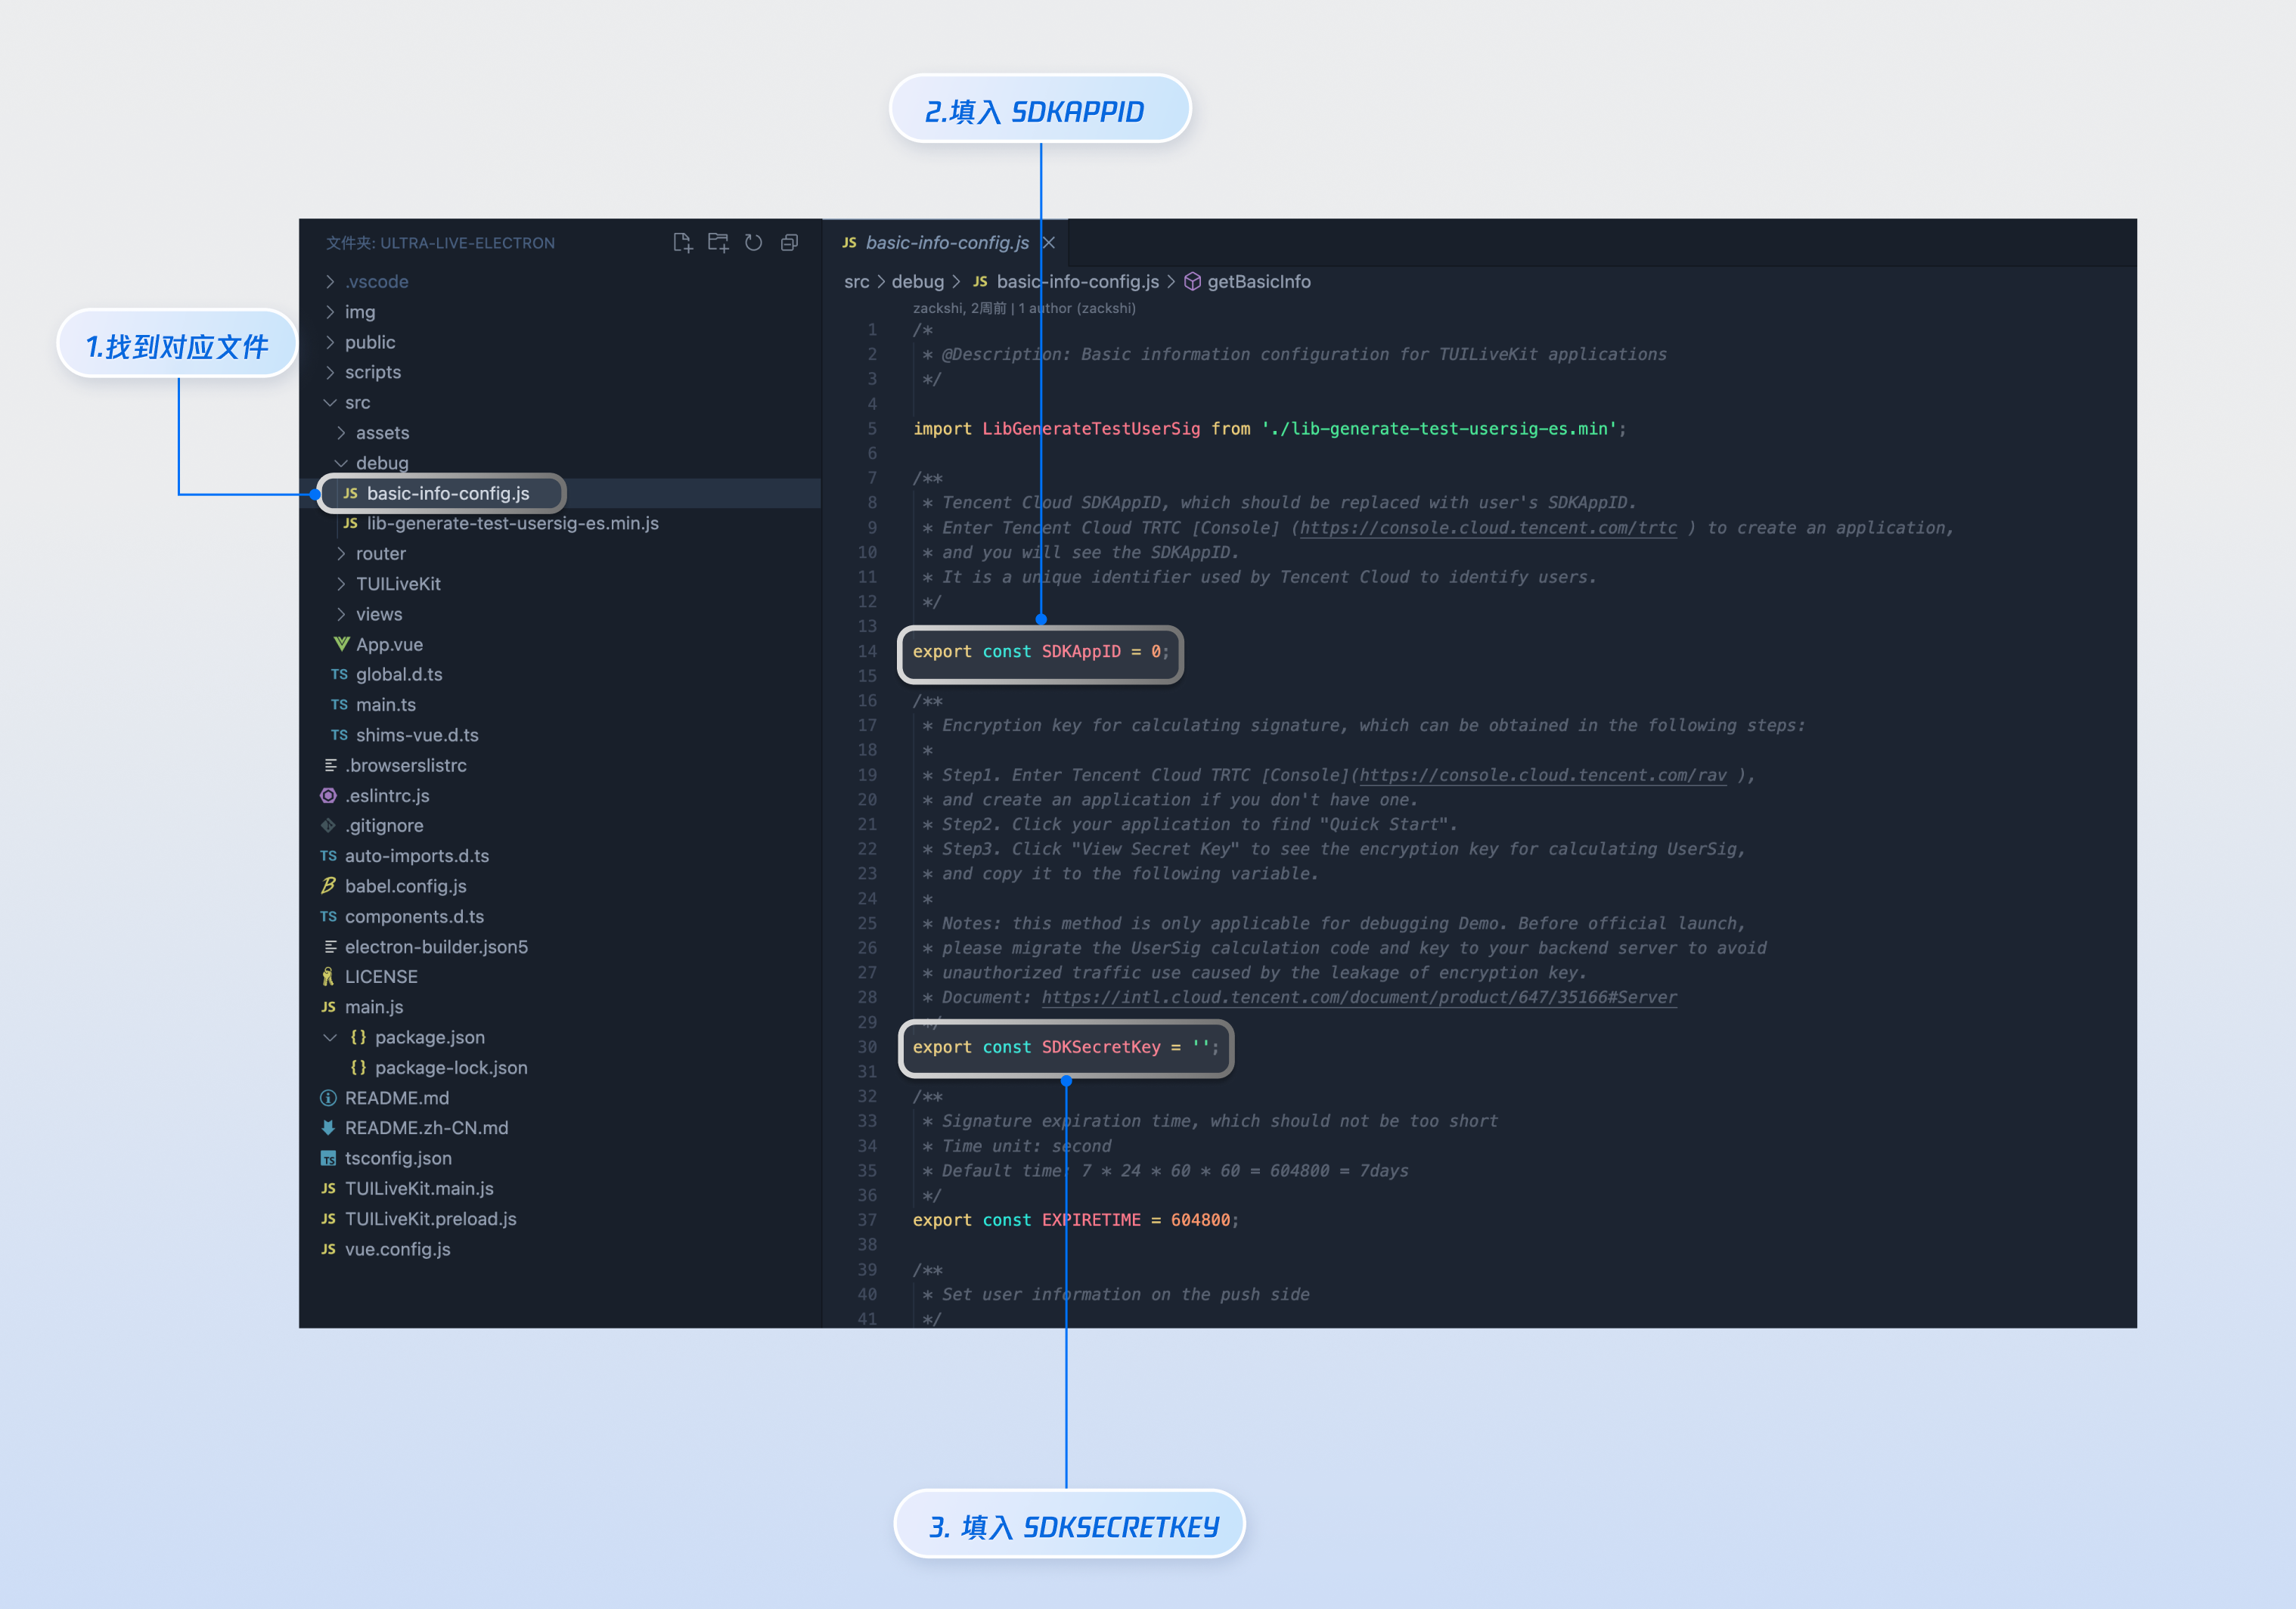Collapse the src folder
The image size is (2296, 1609).
[x=357, y=403]
